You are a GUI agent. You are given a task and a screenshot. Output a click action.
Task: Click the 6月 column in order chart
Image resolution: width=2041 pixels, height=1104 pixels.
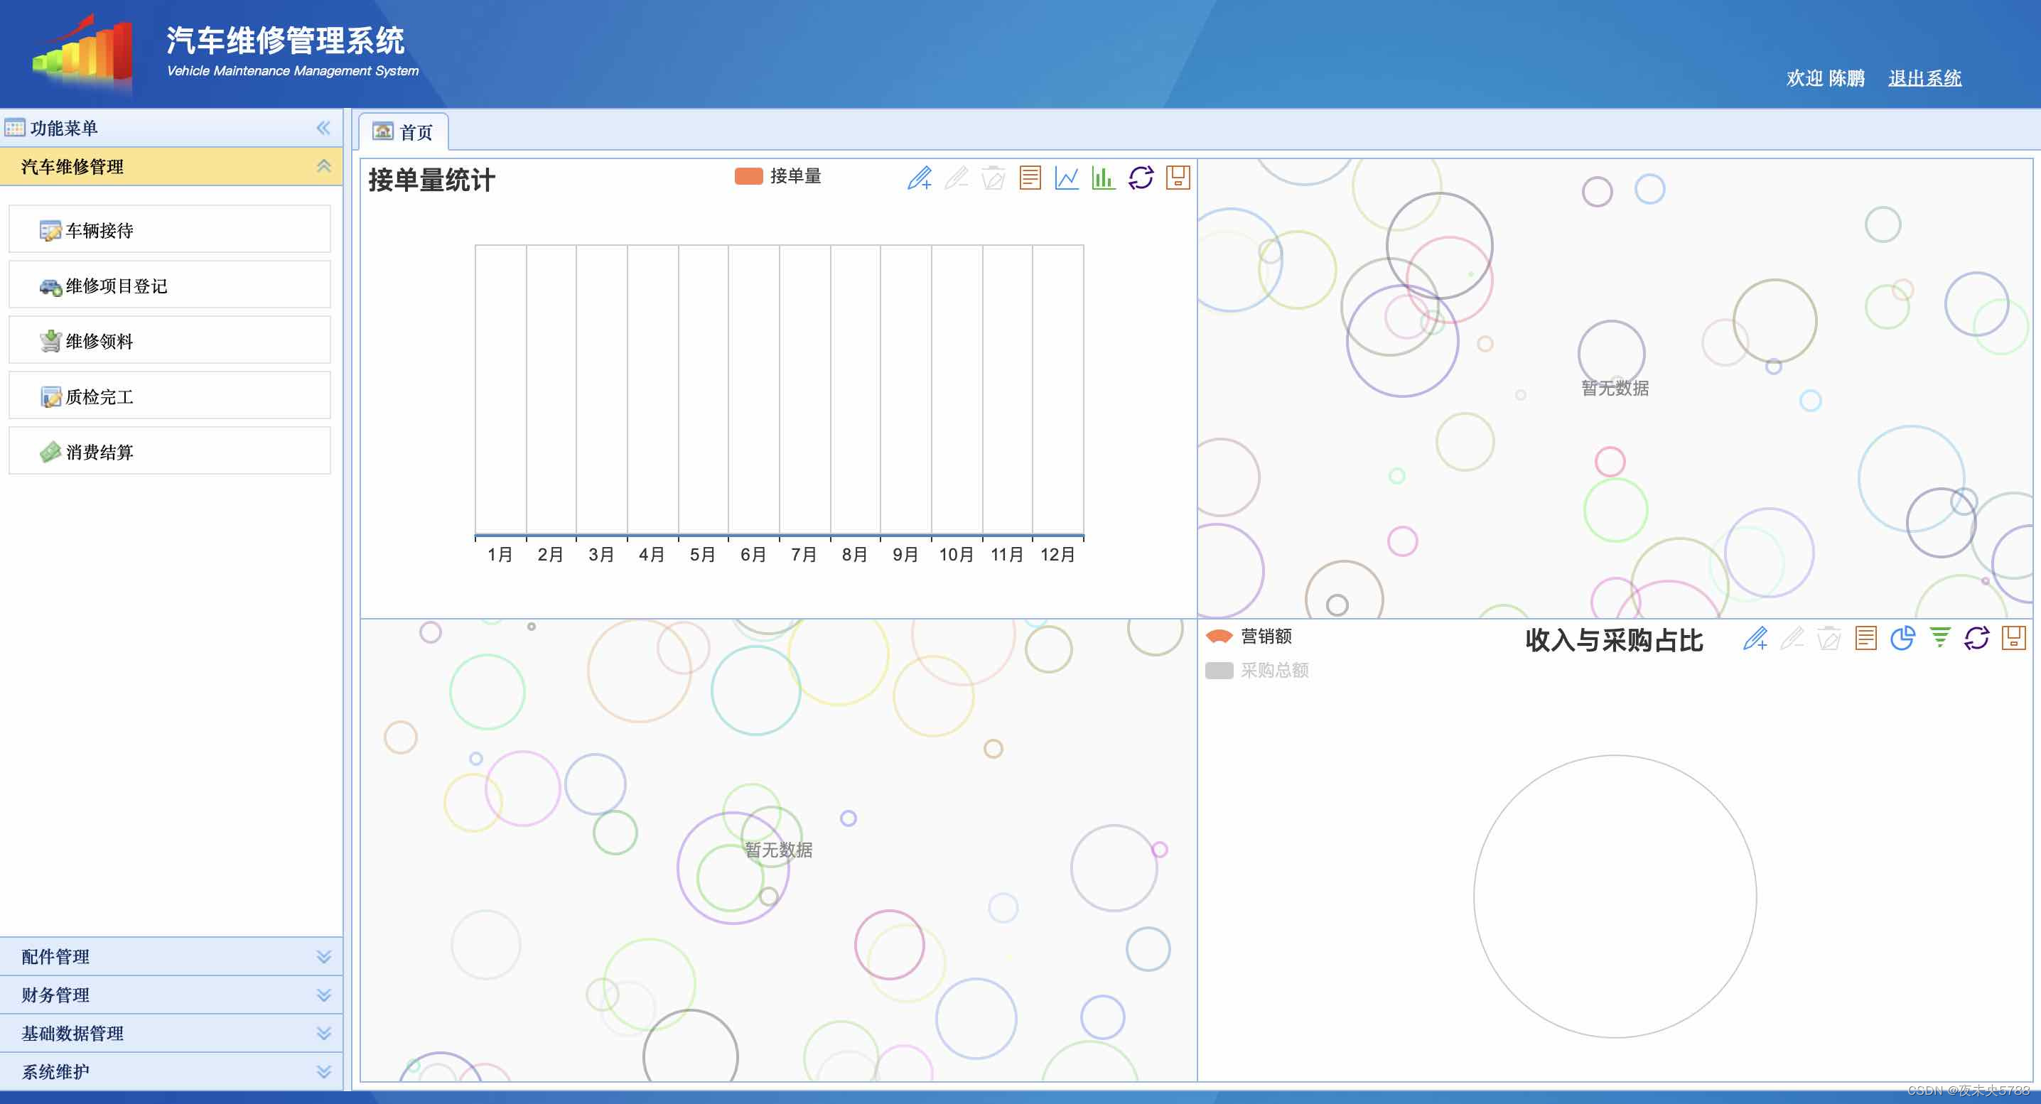[x=753, y=389]
